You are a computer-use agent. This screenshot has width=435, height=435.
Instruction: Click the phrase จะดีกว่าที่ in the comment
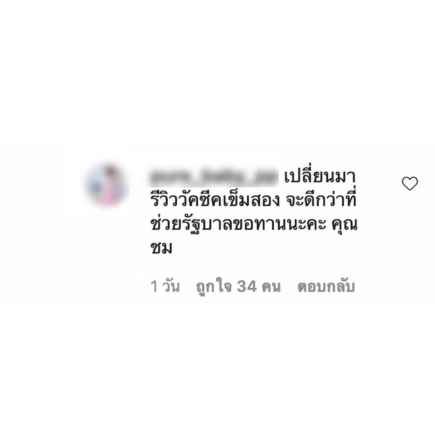click(321, 199)
